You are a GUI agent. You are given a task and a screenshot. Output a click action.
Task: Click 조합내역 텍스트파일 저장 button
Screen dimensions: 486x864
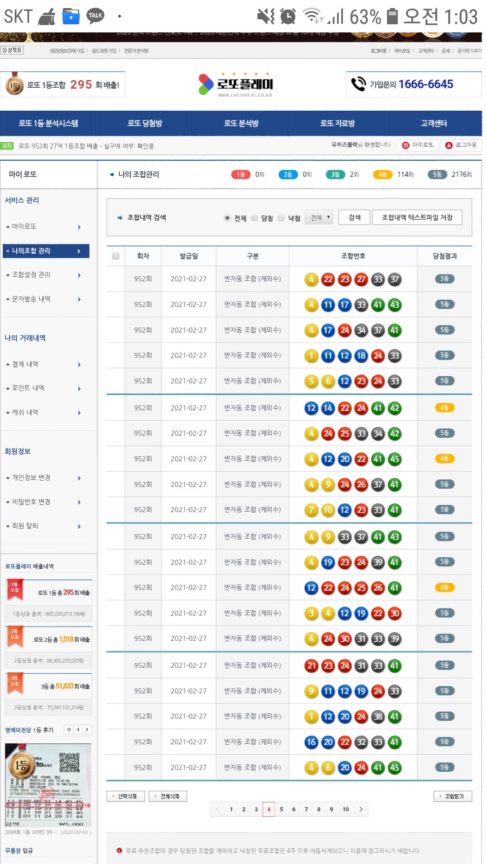[x=417, y=218]
